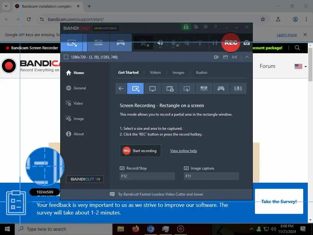Image resolution: width=313 pixels, height=235 pixels.
Task: Open Chrome profile icon
Action: (x=295, y=19)
